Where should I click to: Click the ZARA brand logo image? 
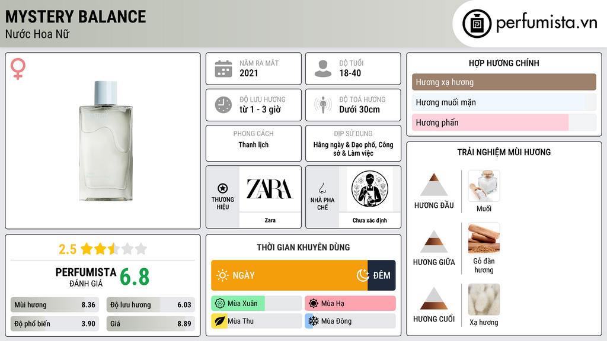270,189
